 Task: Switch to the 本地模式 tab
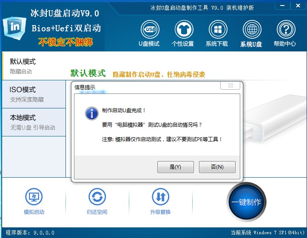pyautogui.click(x=34, y=122)
